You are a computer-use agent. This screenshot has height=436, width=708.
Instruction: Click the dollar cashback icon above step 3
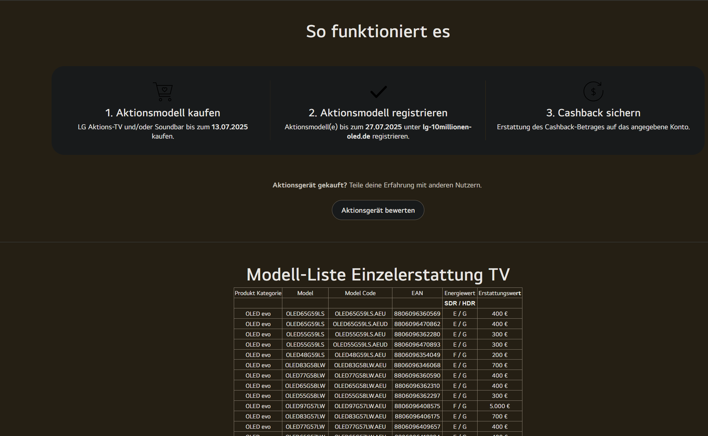[593, 92]
